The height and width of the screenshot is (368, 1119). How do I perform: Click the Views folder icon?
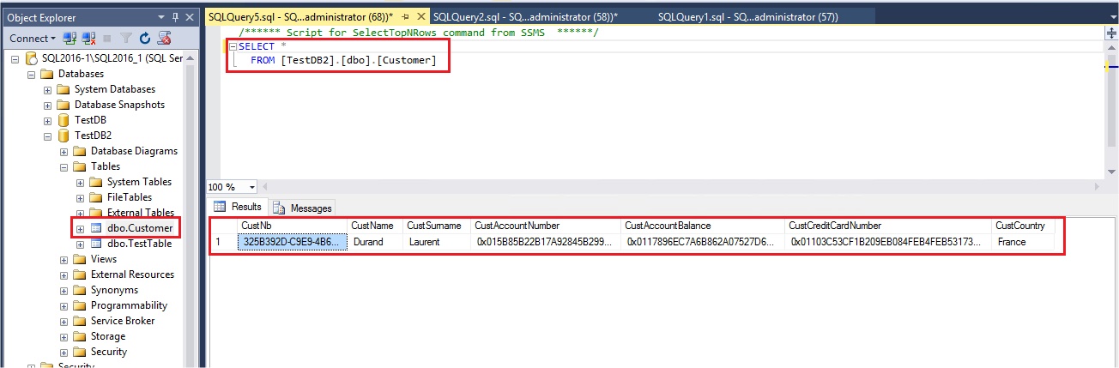pos(80,259)
